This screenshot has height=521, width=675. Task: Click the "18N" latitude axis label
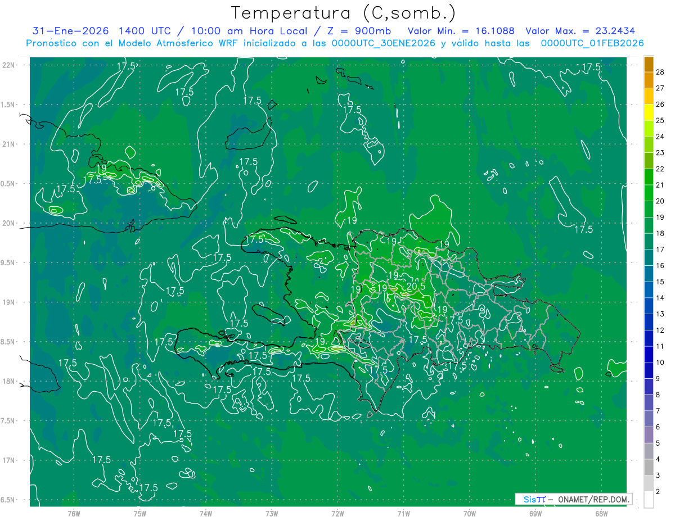(x=8, y=381)
